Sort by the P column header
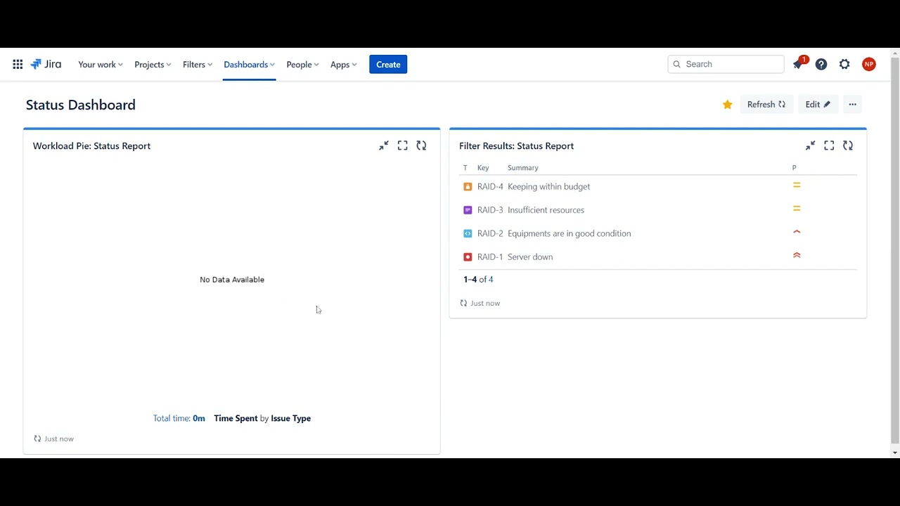900x506 pixels. pos(795,168)
